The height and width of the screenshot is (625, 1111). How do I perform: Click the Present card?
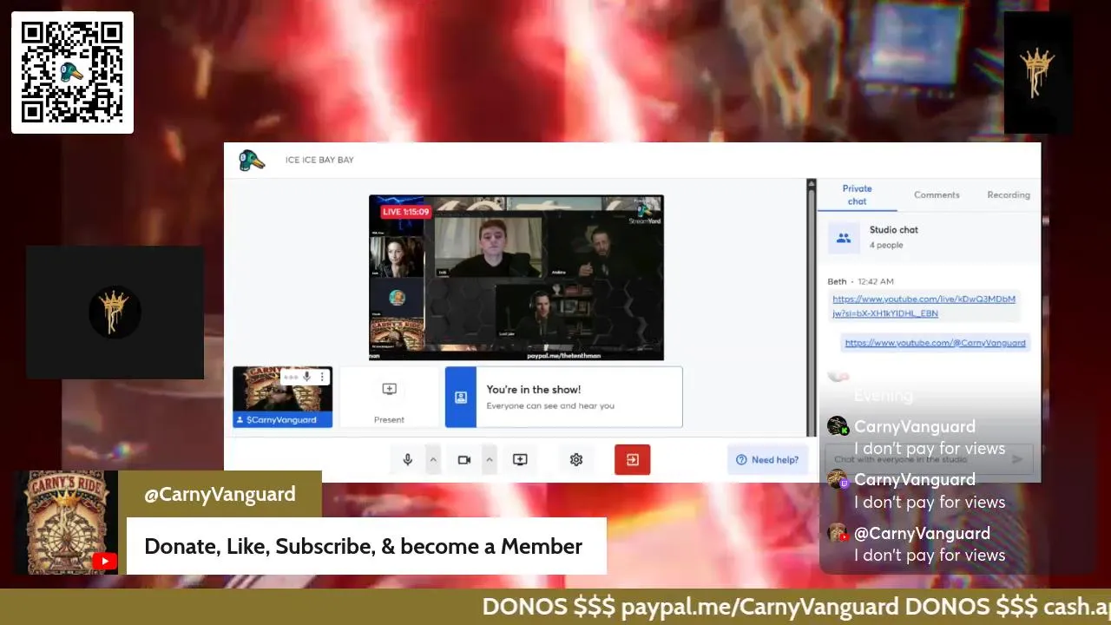(x=389, y=397)
